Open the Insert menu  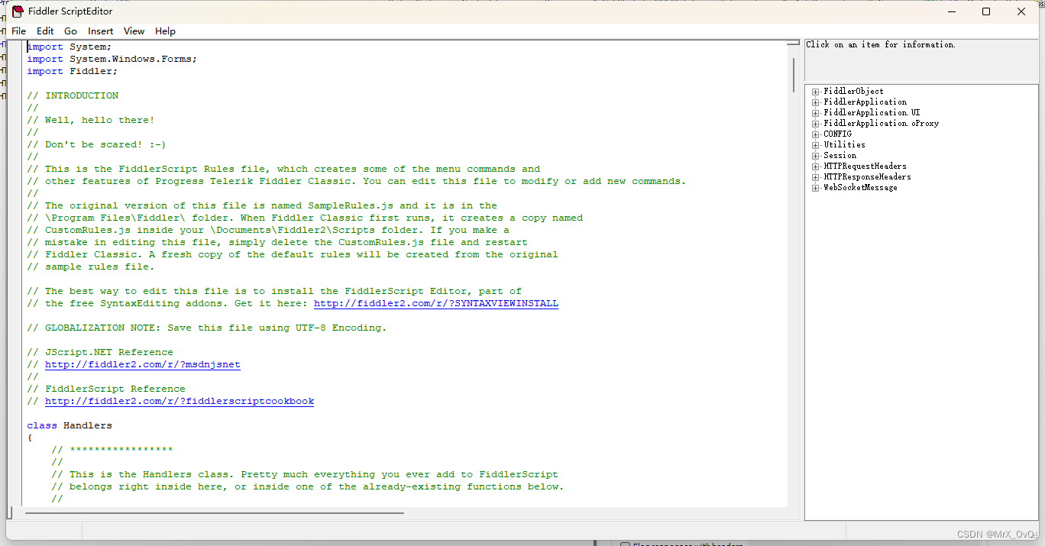[100, 31]
